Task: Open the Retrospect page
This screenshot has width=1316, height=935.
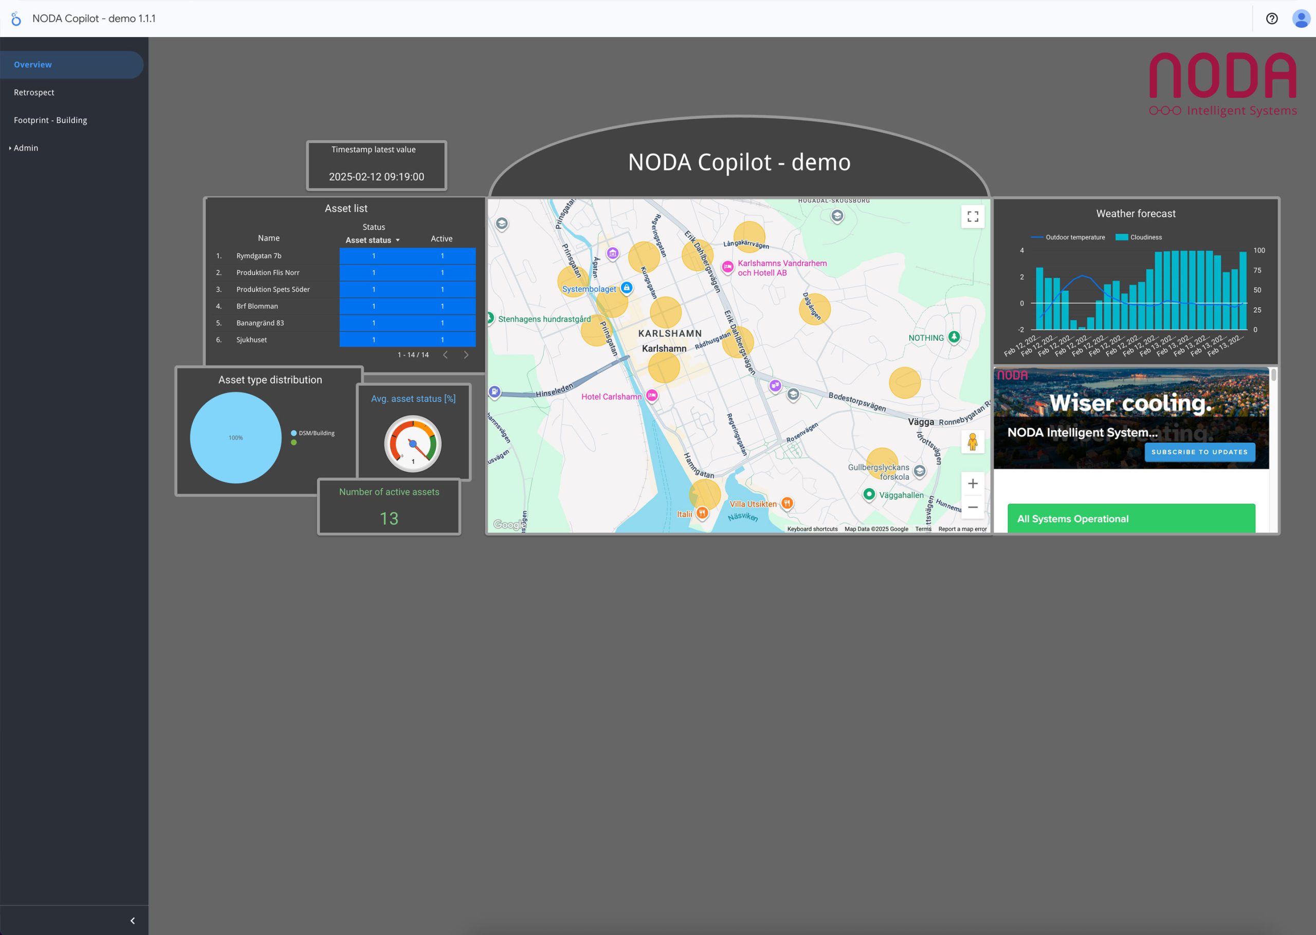Action: pos(34,92)
